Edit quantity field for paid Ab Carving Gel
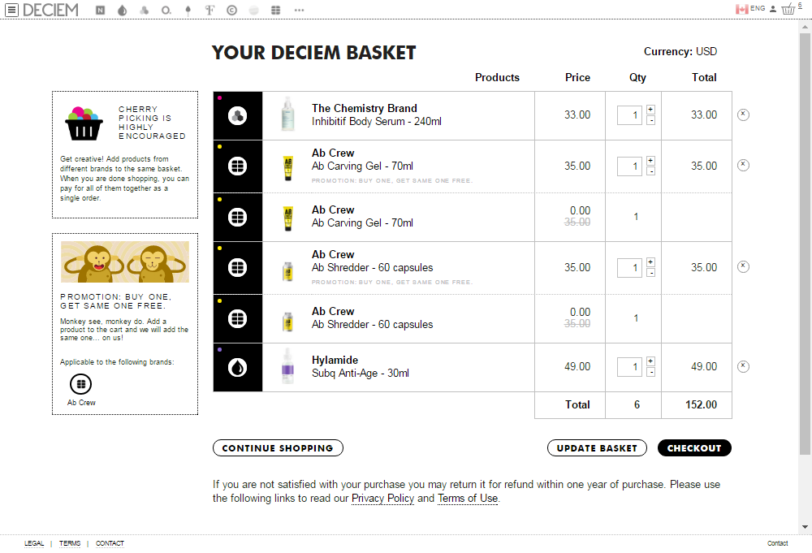 tap(629, 166)
